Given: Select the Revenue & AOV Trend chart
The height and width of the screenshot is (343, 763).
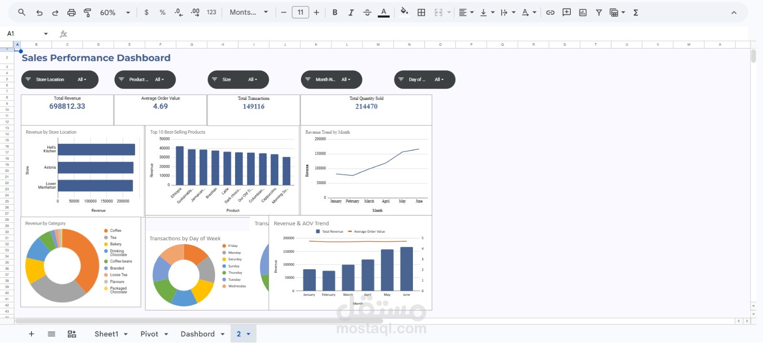Looking at the screenshot, I should [351, 263].
